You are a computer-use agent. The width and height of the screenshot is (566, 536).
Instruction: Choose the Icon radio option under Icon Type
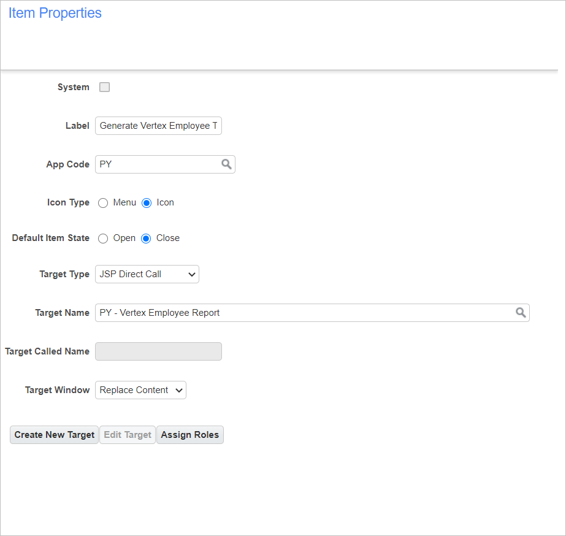tap(147, 203)
